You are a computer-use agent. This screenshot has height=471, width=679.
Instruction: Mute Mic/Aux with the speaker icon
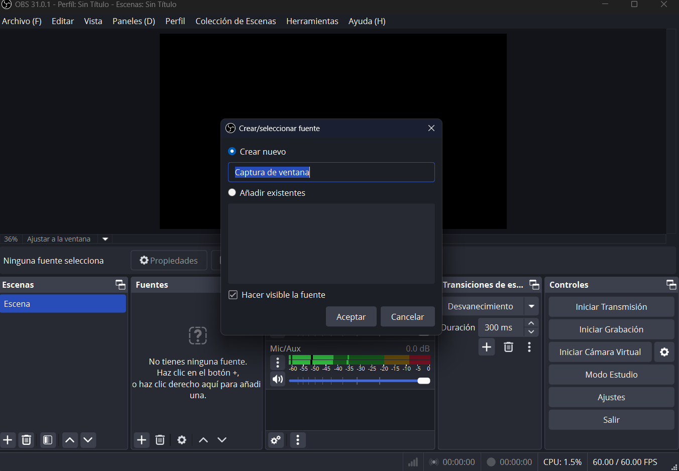[x=278, y=379]
